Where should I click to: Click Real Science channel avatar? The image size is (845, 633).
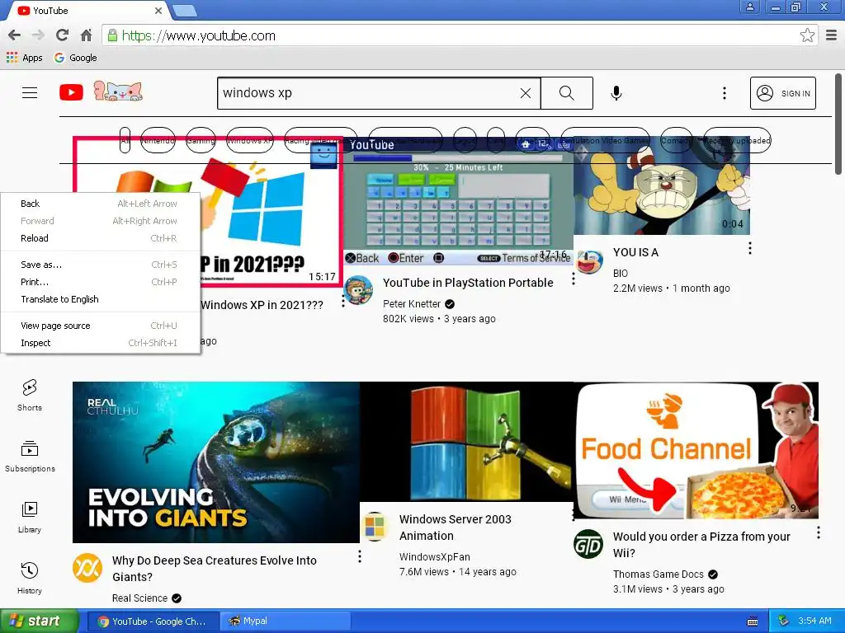click(87, 568)
